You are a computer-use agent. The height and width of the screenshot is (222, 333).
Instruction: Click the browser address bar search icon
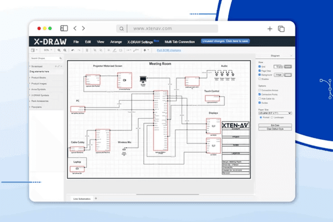click(x=122, y=29)
